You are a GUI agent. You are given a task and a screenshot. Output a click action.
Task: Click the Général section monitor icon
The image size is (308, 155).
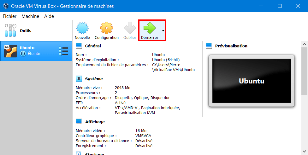(79, 46)
